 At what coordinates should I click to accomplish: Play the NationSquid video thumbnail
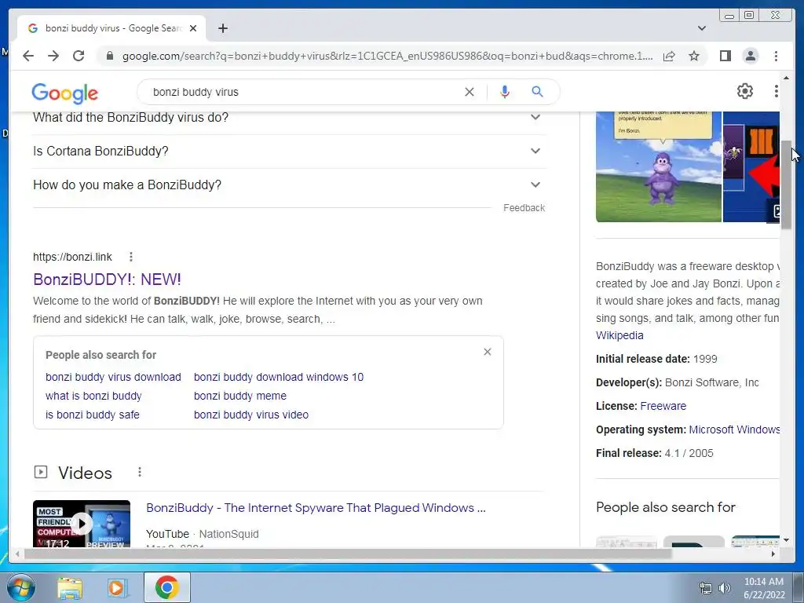[x=82, y=524]
